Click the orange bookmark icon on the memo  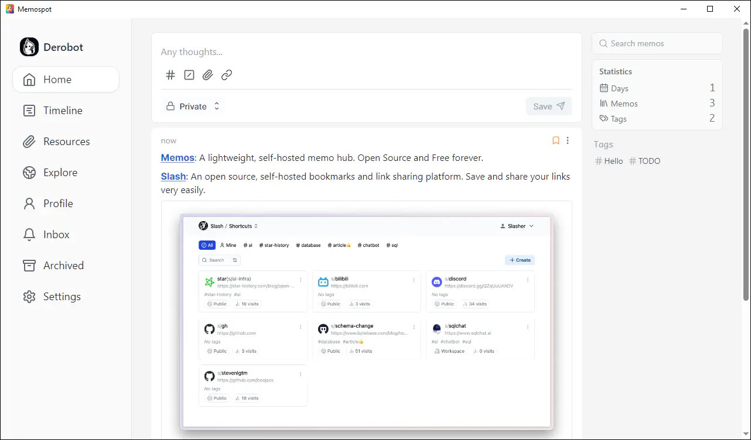pos(556,140)
